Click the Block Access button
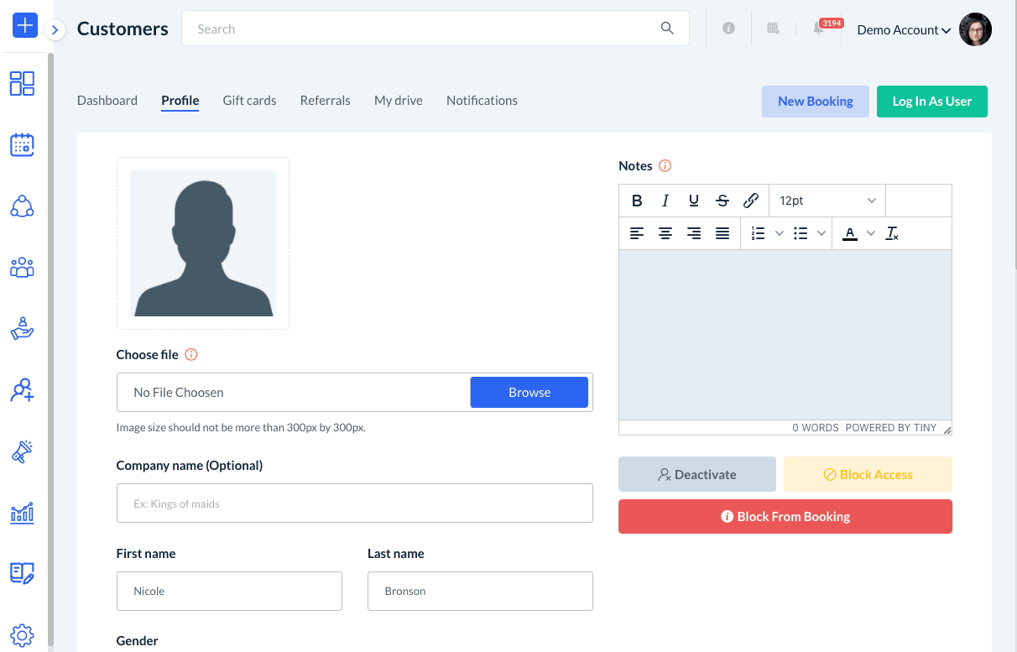1017x652 pixels. click(868, 474)
